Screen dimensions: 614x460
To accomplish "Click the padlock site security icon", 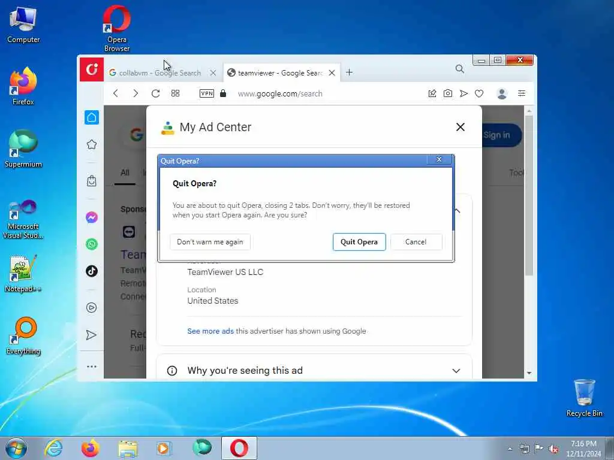I will 223,93.
